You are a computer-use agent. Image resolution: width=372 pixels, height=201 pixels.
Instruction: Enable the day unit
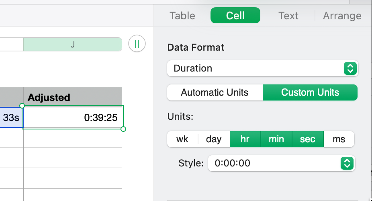[x=214, y=139]
